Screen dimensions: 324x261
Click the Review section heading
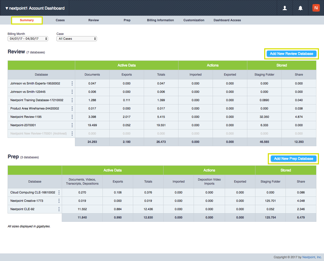[x=16, y=52]
